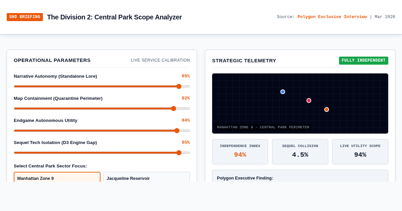Click the red map marker

[309, 100]
